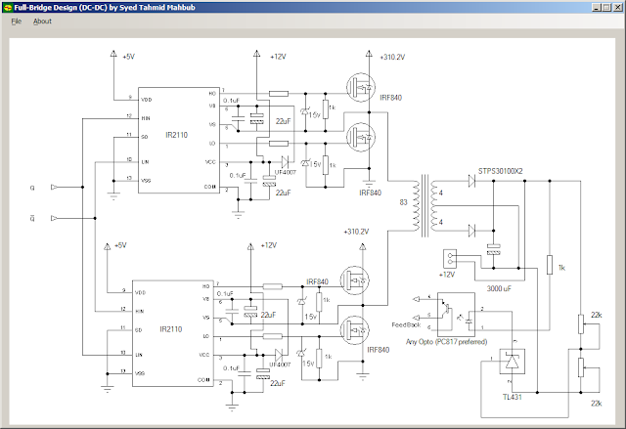The image size is (626, 429).
Task: Click the application icon in the title bar
Action: (8, 8)
